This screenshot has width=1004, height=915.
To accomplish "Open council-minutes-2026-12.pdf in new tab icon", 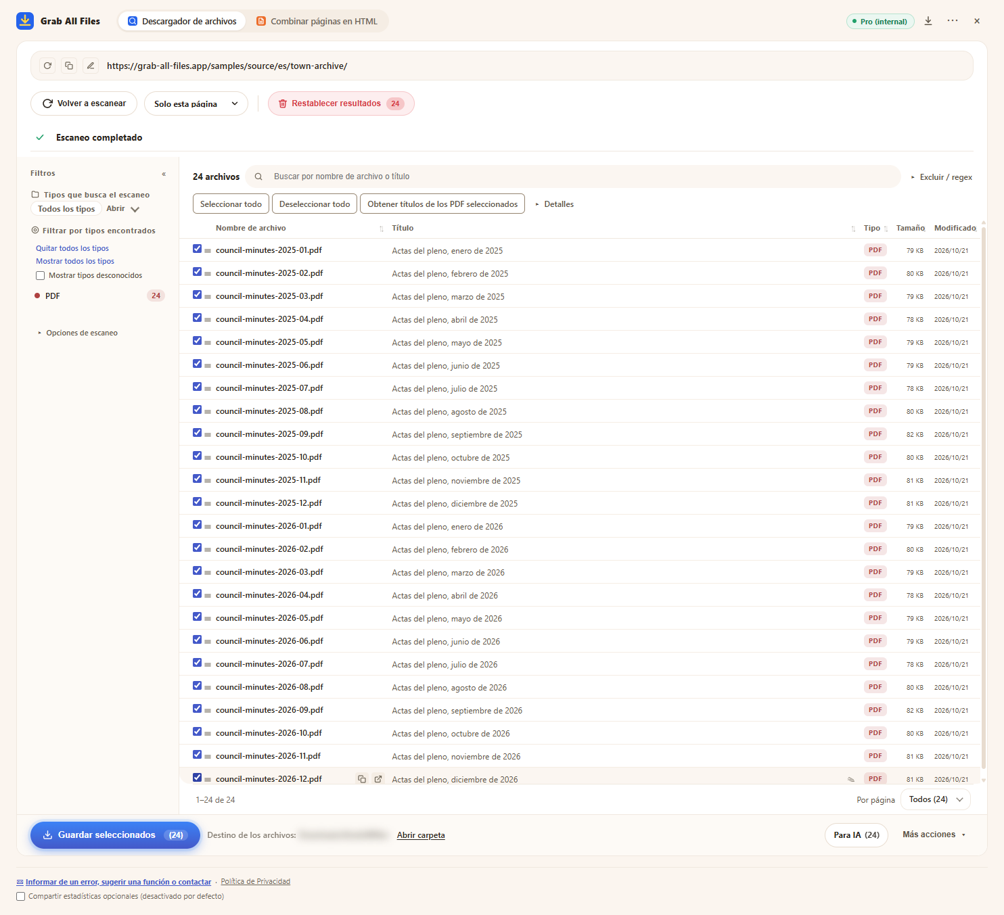I will (378, 779).
